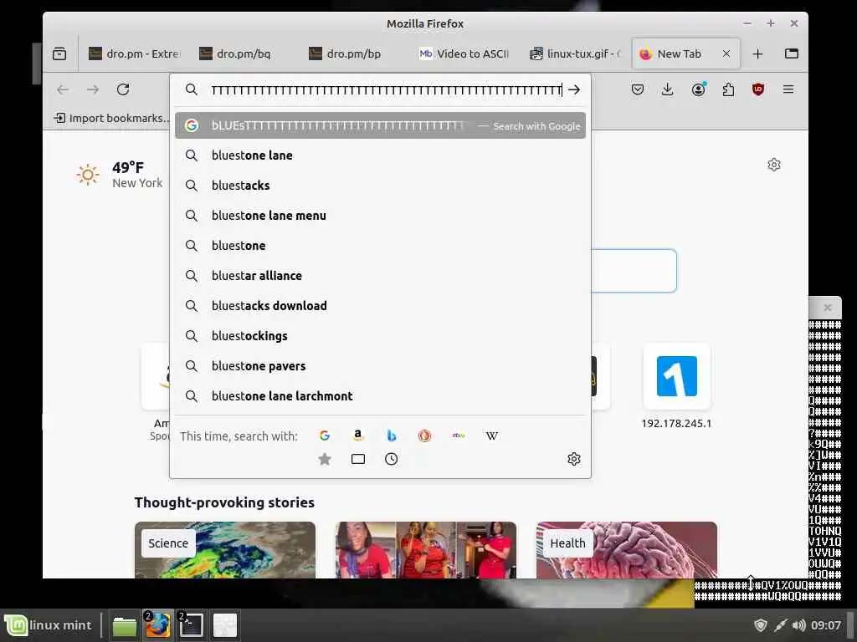The height and width of the screenshot is (642, 857).
Task: Switch to the Video to ASCII tab
Action: point(464,53)
